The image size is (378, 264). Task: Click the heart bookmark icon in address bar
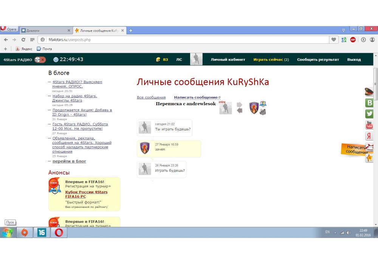pyautogui.click(x=334, y=39)
